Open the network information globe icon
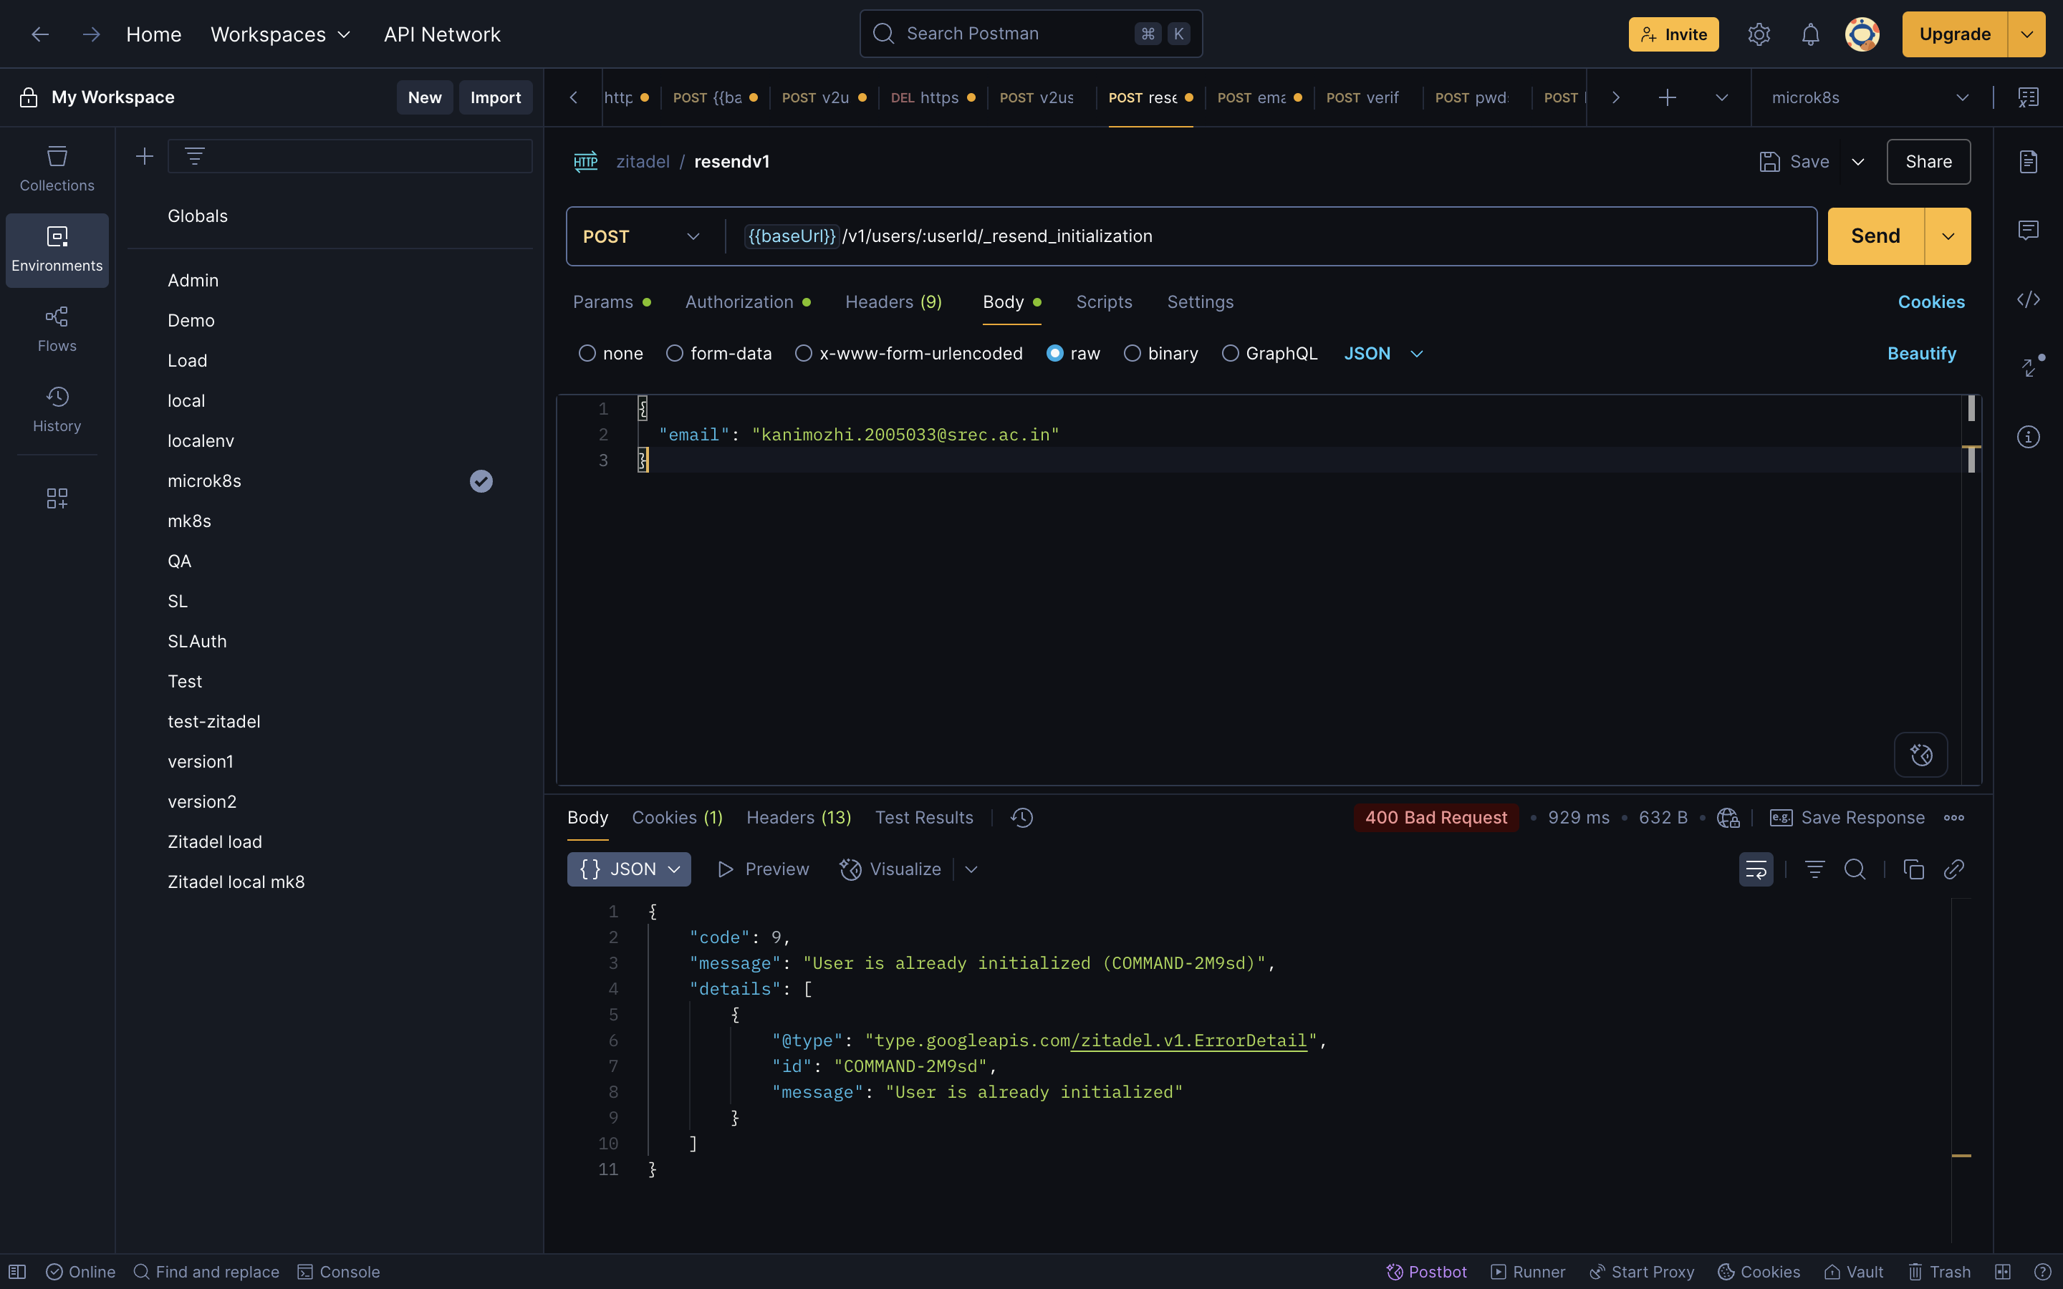Image resolution: width=2063 pixels, height=1289 pixels. click(1728, 818)
